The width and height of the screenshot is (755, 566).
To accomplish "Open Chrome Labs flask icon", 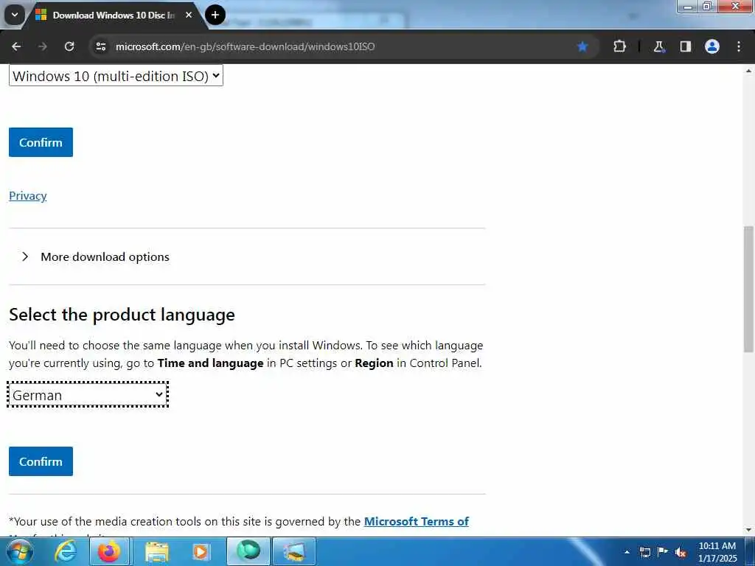I will tap(658, 46).
